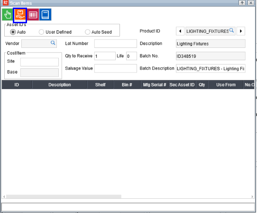Go to previous Product ID arrow

tap(180, 31)
